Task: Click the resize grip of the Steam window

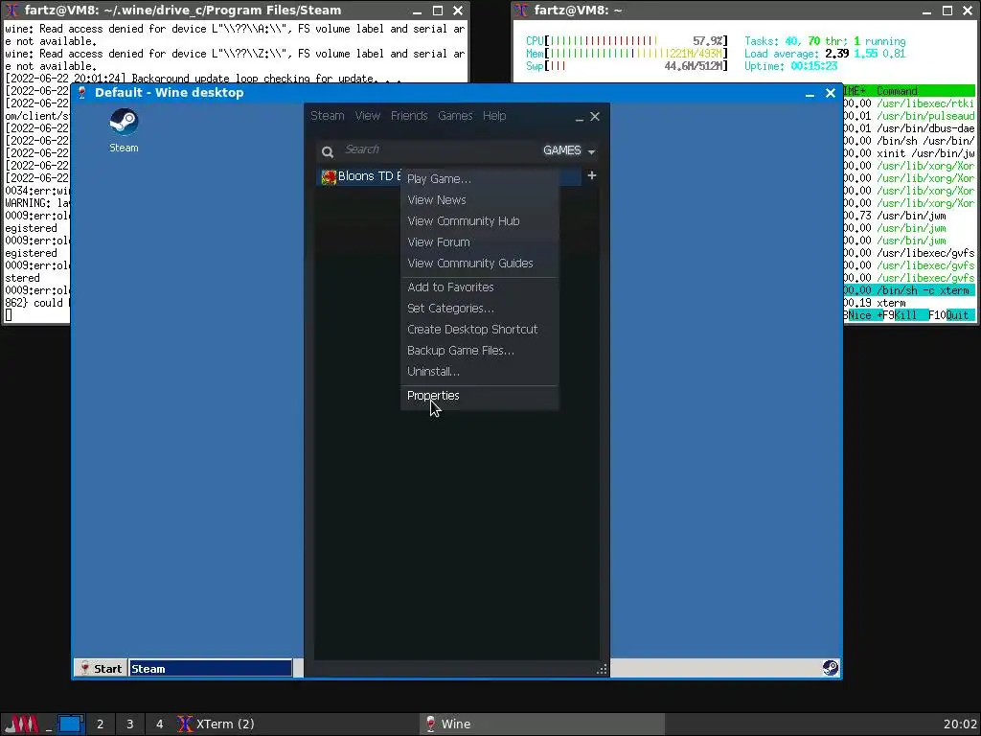Action: (602, 670)
